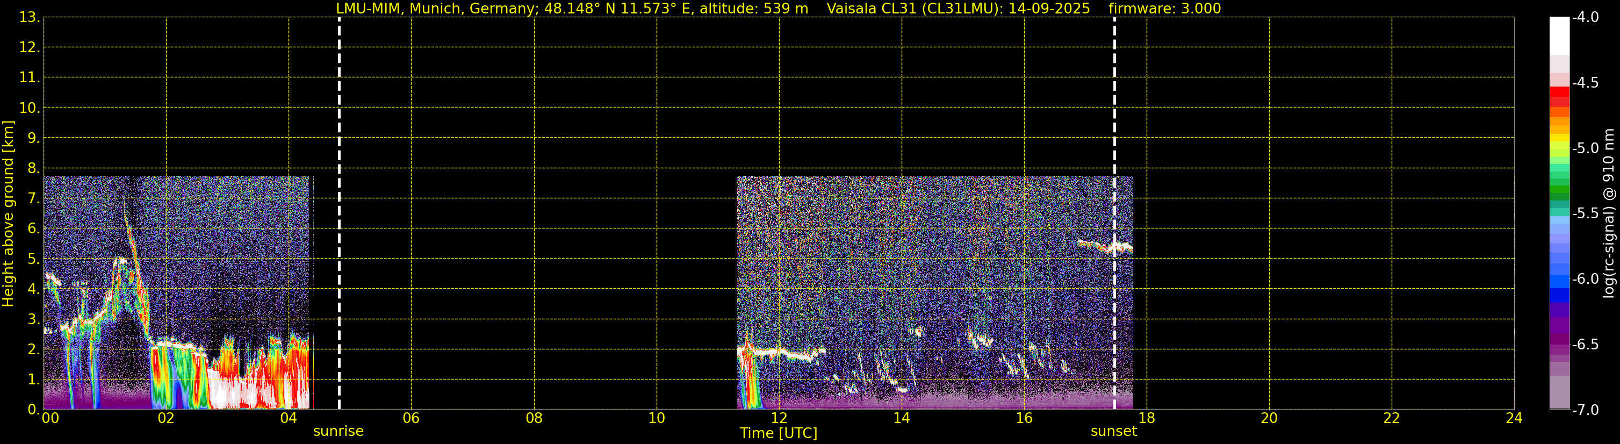The image size is (1620, 444).
Task: Click the height axis tick label 3
Action: 33,319
